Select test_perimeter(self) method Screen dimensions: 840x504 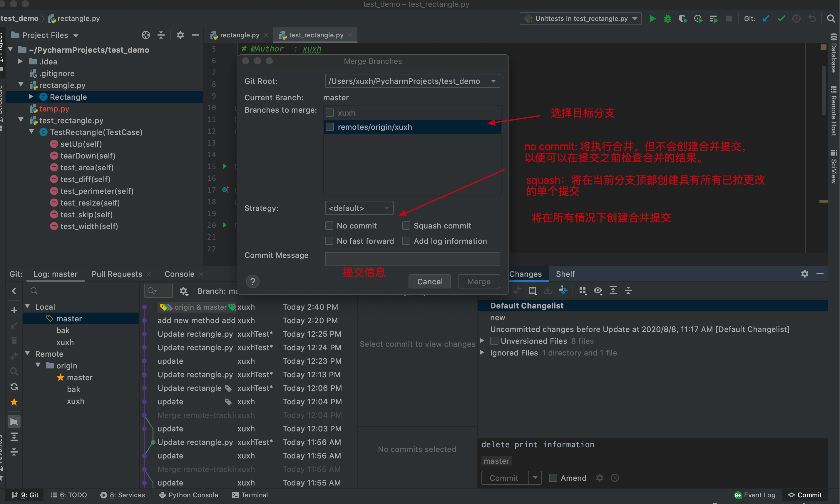click(97, 191)
